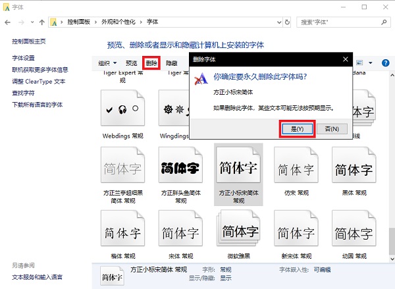Click 删除 in the toolbar
The width and height of the screenshot is (395, 289).
click(x=151, y=63)
